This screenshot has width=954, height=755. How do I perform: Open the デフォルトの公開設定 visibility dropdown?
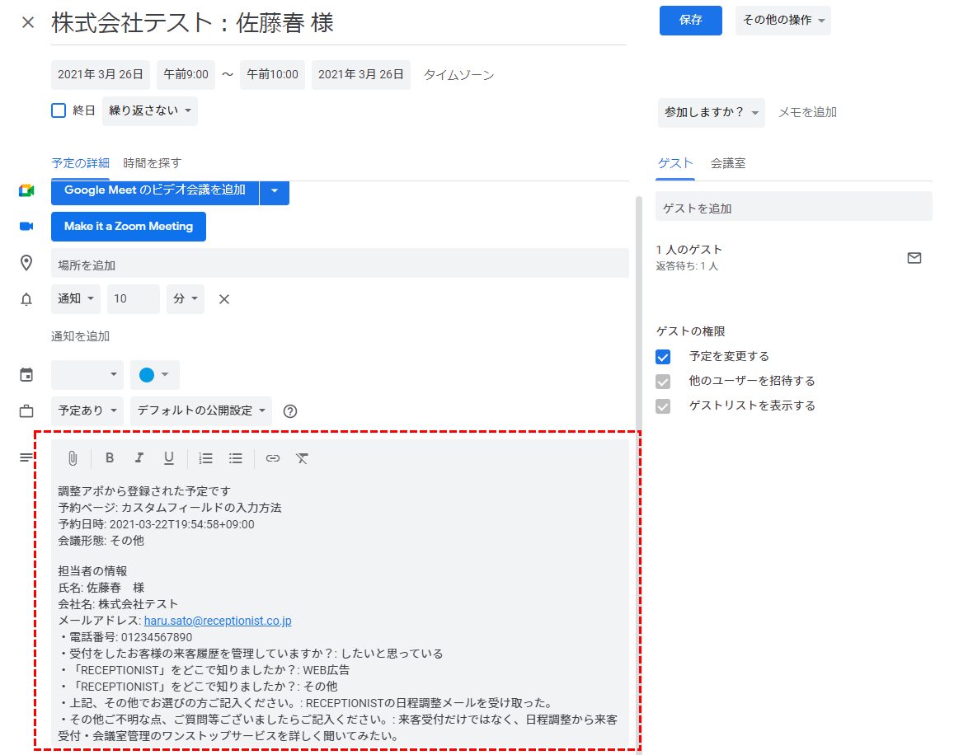[200, 410]
